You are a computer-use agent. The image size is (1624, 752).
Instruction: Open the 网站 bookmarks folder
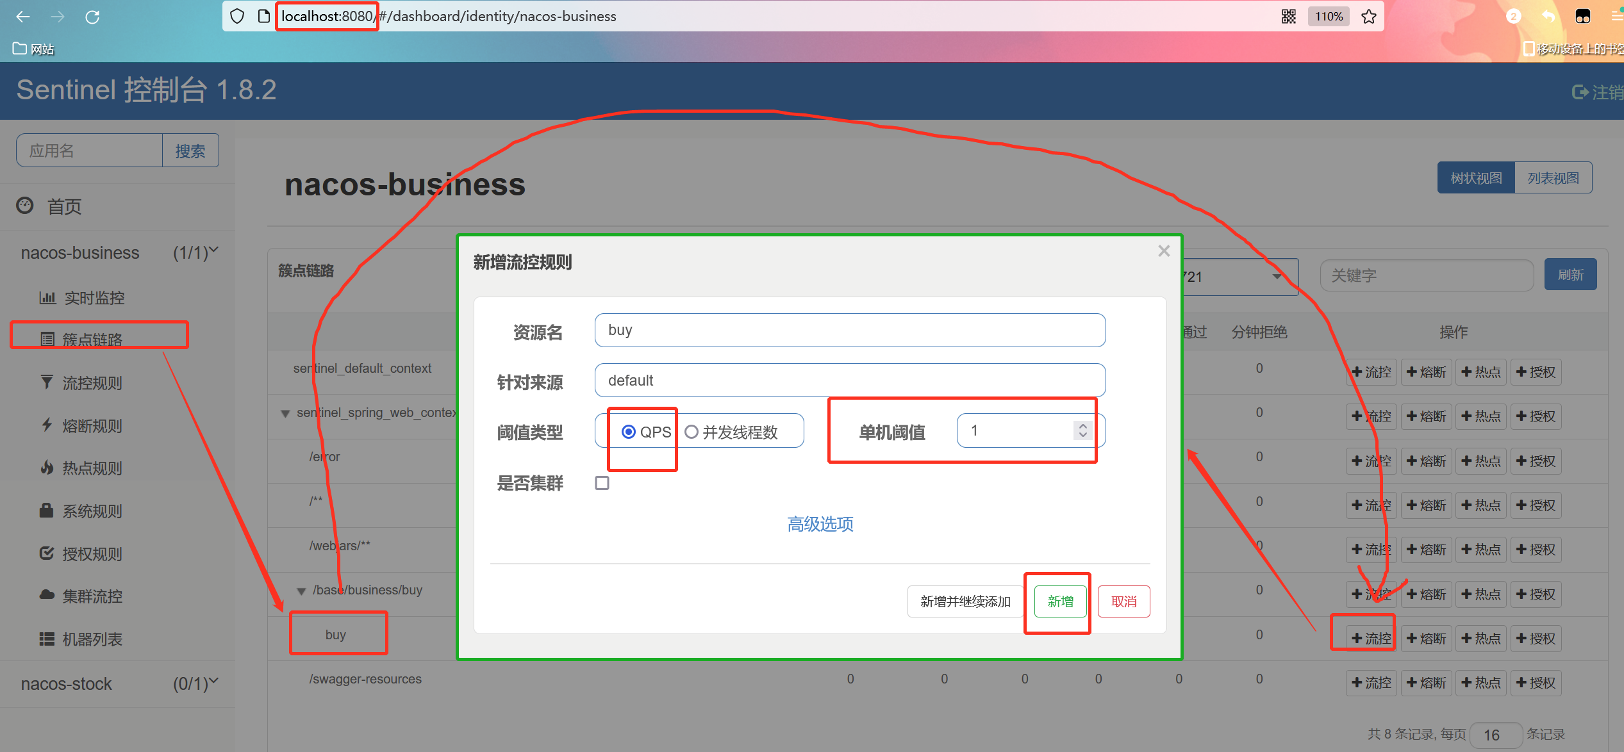coord(33,49)
